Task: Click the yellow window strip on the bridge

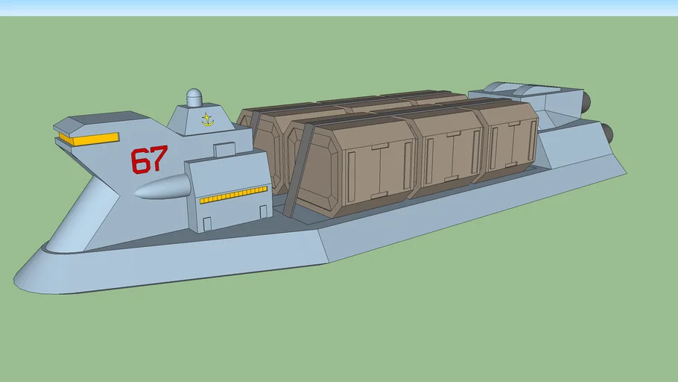Action: tap(232, 197)
